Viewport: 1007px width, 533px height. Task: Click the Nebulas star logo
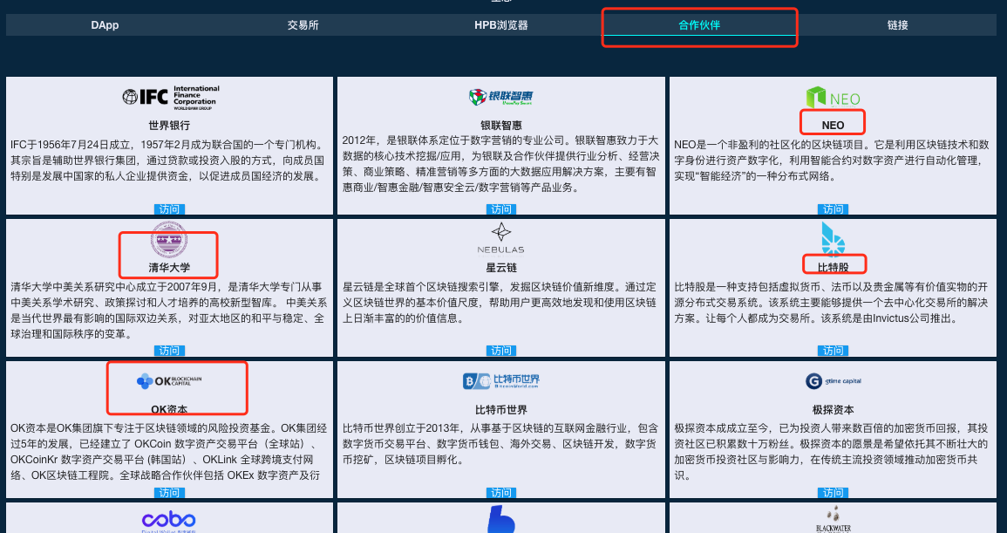tap(501, 238)
